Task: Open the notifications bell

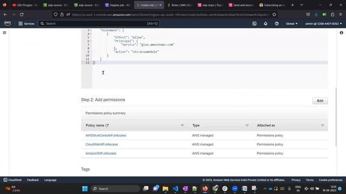Action: coord(265,24)
